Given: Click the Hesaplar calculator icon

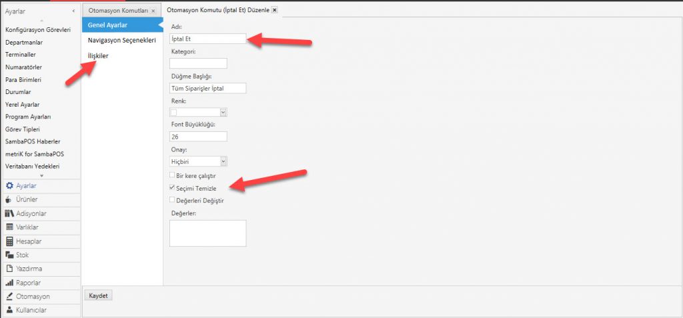Looking at the screenshot, I should tap(9, 241).
